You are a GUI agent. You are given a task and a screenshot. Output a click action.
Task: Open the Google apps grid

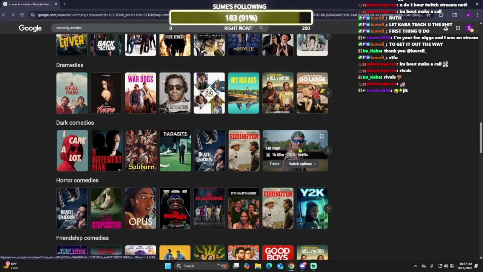click(458, 28)
